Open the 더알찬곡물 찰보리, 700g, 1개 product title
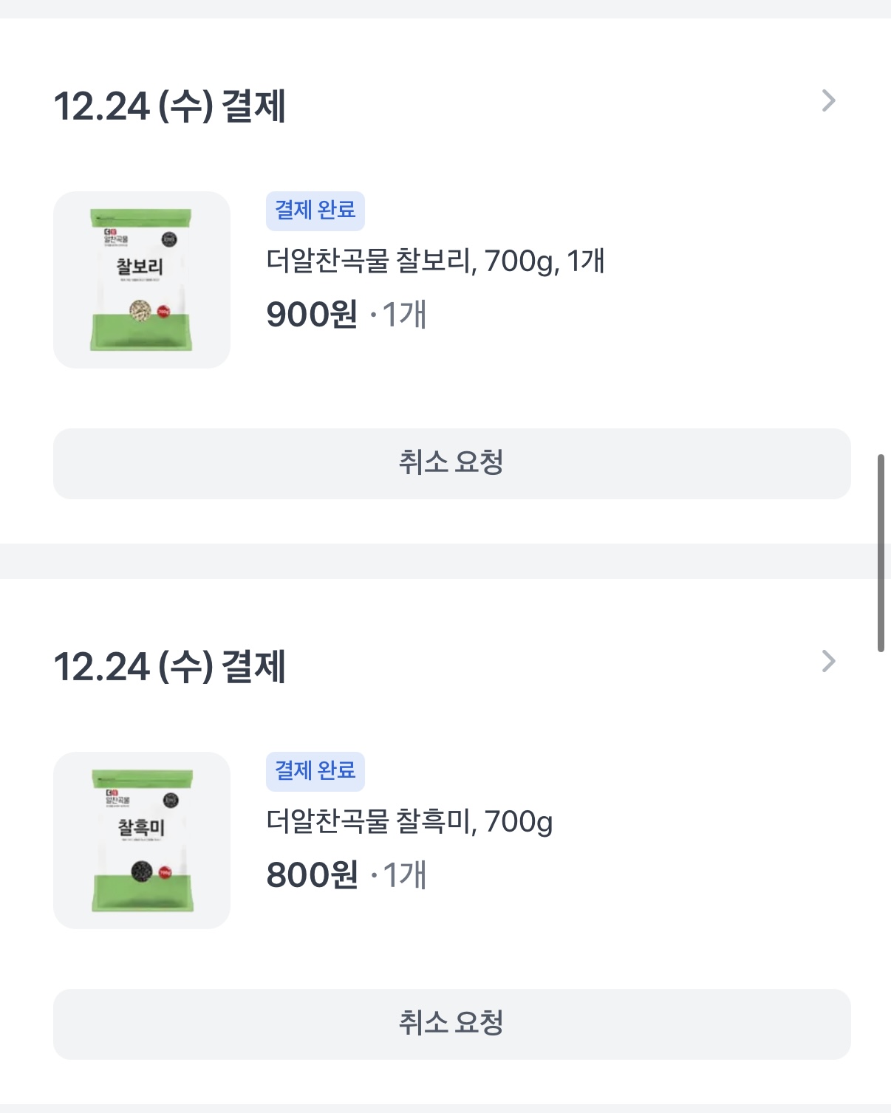 click(435, 261)
